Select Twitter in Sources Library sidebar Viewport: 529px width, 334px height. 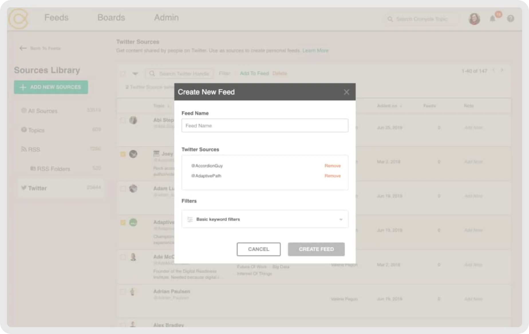37,188
